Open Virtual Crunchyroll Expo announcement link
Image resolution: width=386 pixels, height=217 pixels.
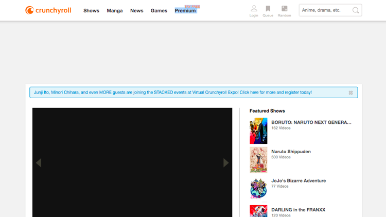coord(173,93)
